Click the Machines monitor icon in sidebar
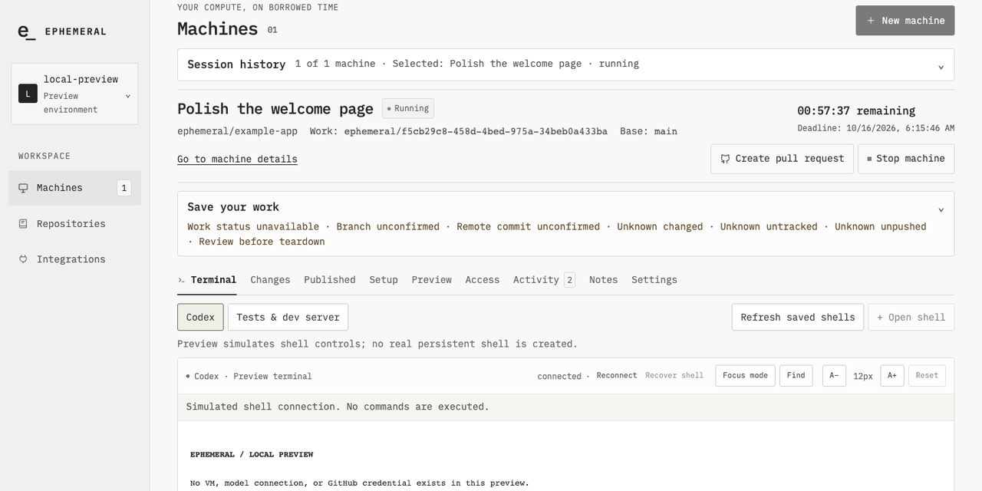 coord(23,188)
